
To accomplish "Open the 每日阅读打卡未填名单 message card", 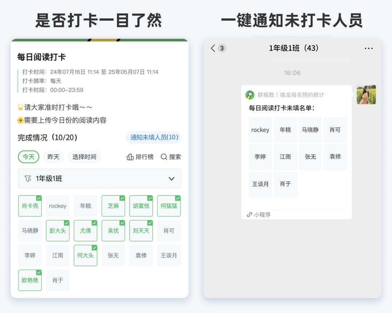I will (297, 152).
